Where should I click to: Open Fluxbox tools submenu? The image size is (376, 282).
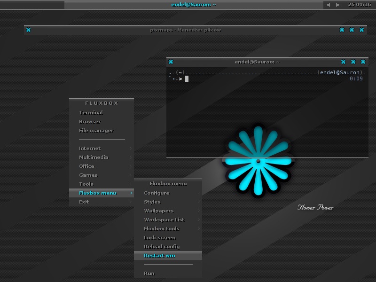pos(168,229)
